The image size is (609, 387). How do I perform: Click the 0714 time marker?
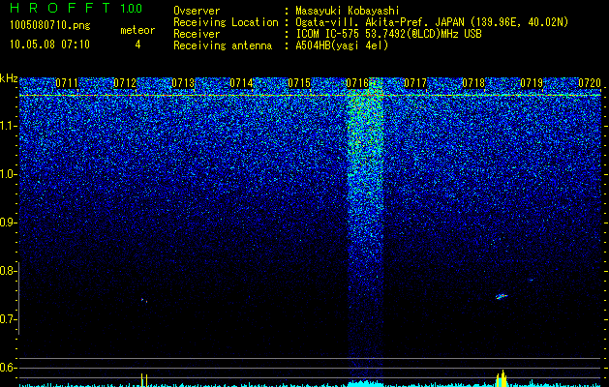[x=241, y=83]
